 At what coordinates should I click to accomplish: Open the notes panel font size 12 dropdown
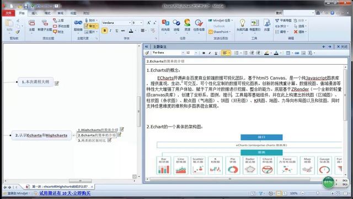(196, 53)
